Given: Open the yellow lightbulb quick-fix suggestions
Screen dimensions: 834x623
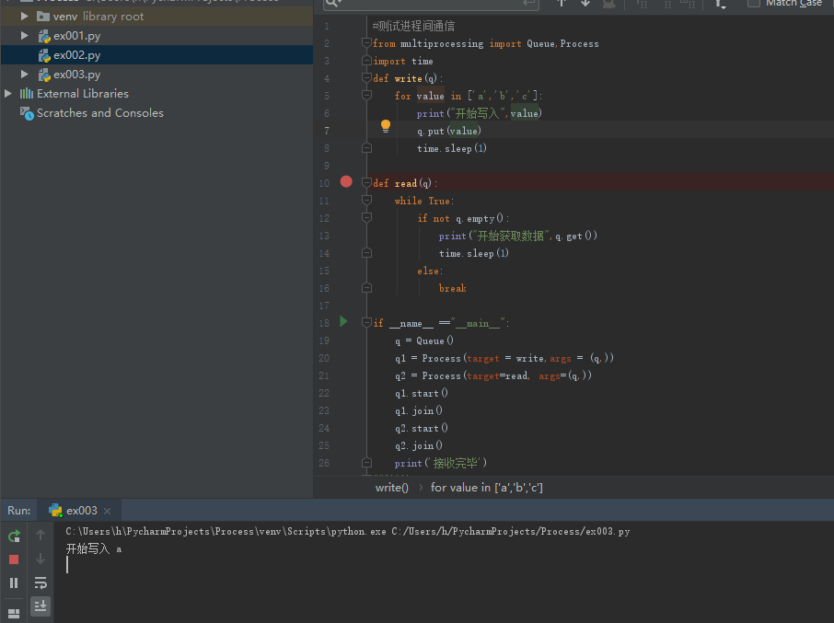Looking at the screenshot, I should click(x=386, y=126).
